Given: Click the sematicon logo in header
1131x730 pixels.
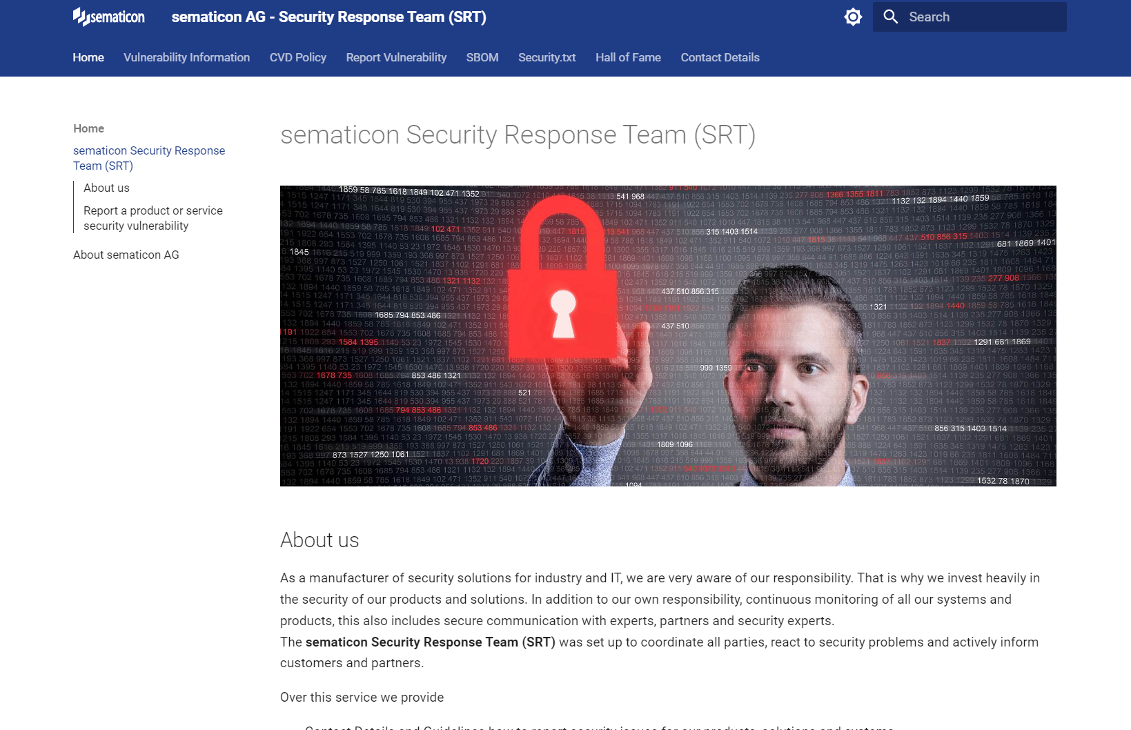Looking at the screenshot, I should click(x=109, y=17).
